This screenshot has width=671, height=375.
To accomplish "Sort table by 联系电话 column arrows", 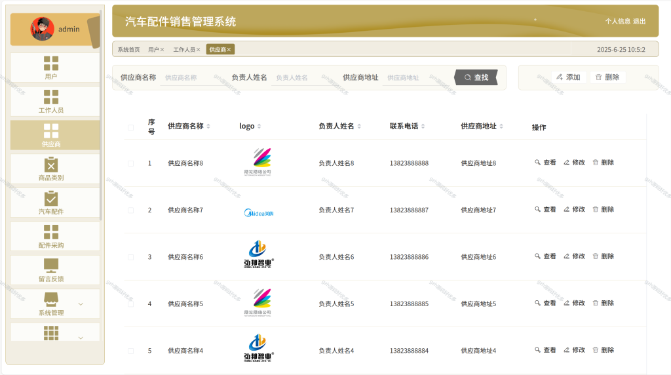I will point(423,127).
